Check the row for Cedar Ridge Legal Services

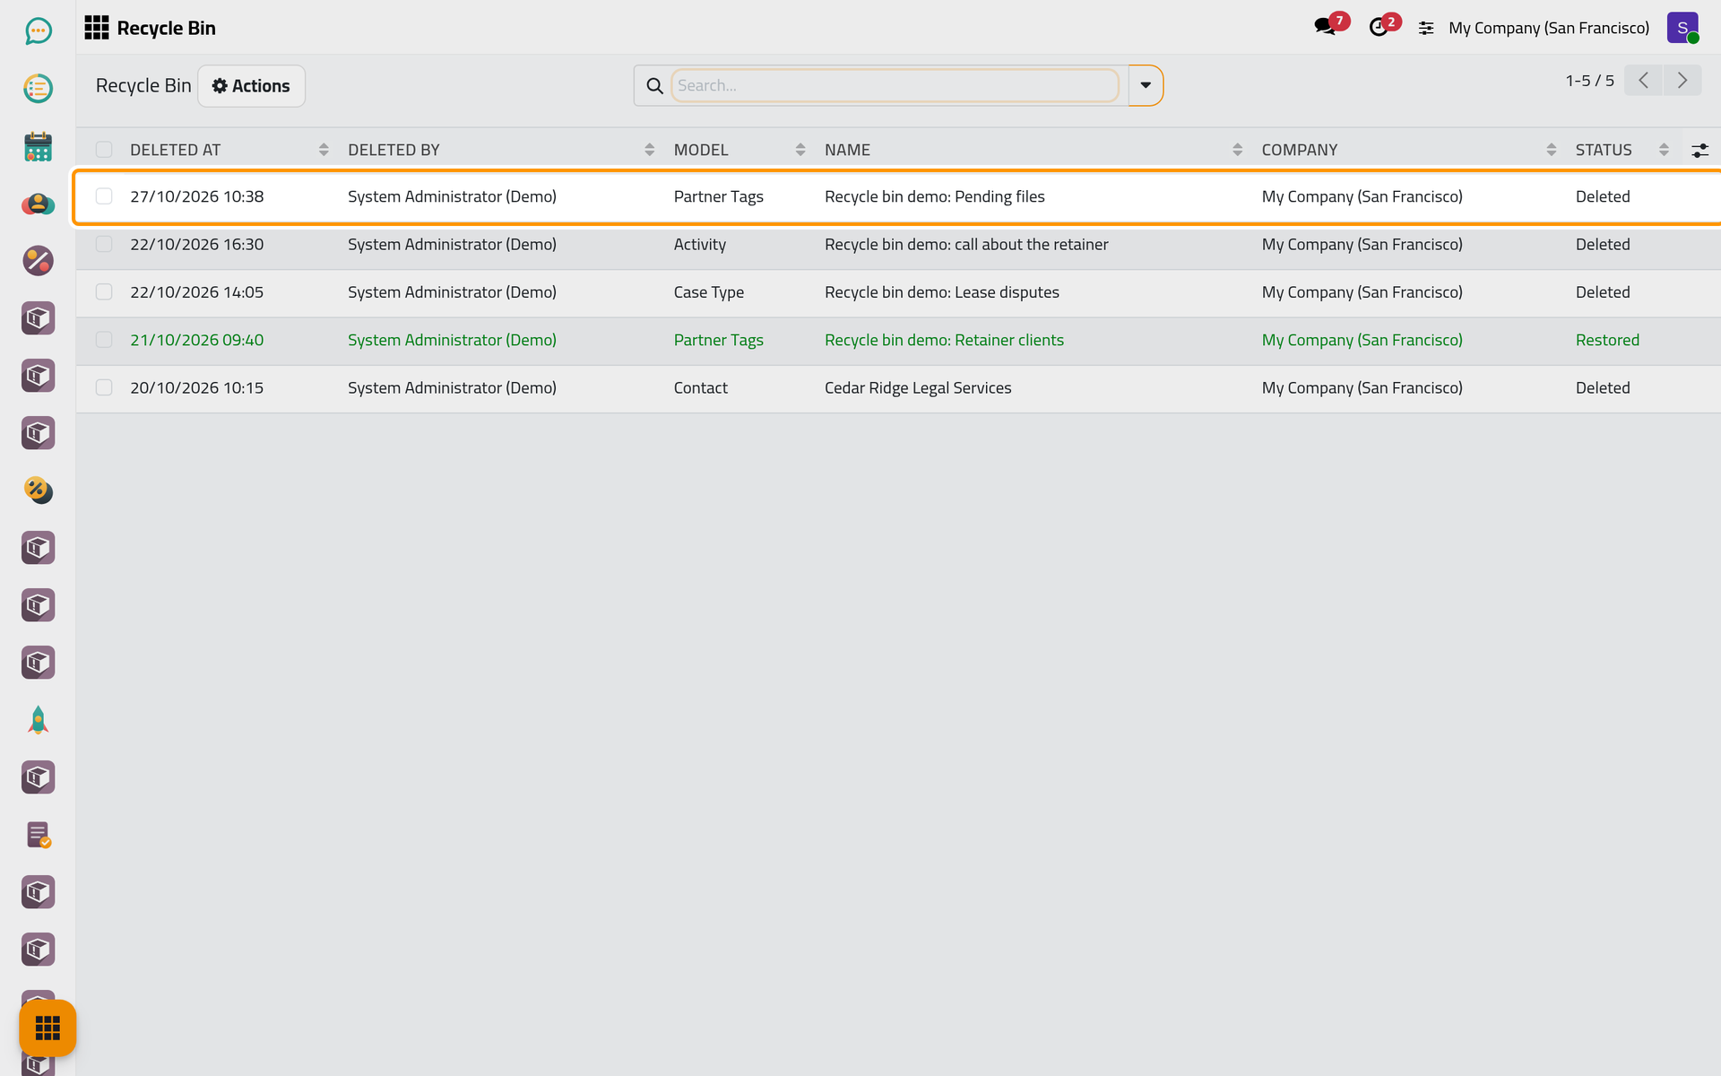point(104,387)
